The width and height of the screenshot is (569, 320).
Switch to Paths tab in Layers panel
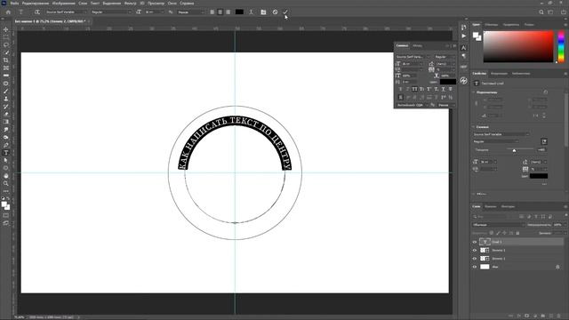508,206
